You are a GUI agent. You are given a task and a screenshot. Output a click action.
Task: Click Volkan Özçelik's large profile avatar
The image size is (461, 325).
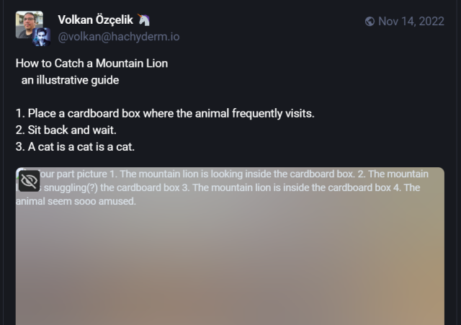(28, 24)
